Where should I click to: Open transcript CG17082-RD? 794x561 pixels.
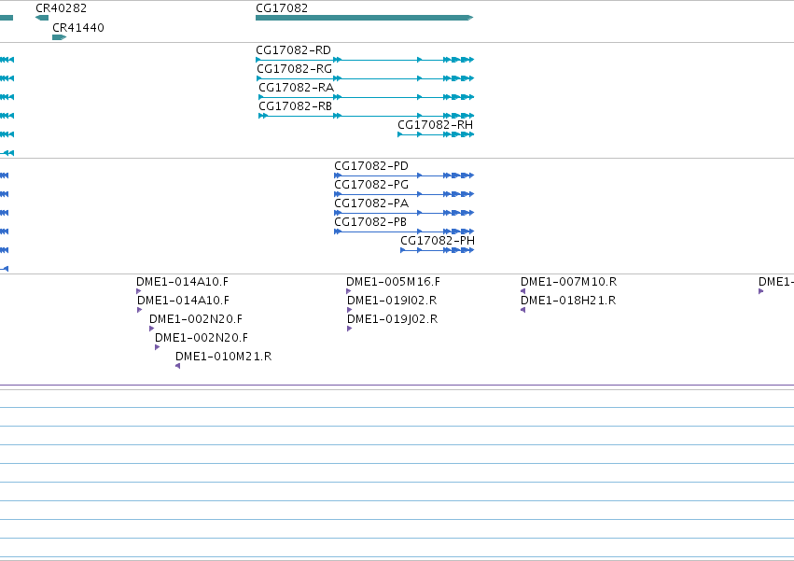(365, 60)
